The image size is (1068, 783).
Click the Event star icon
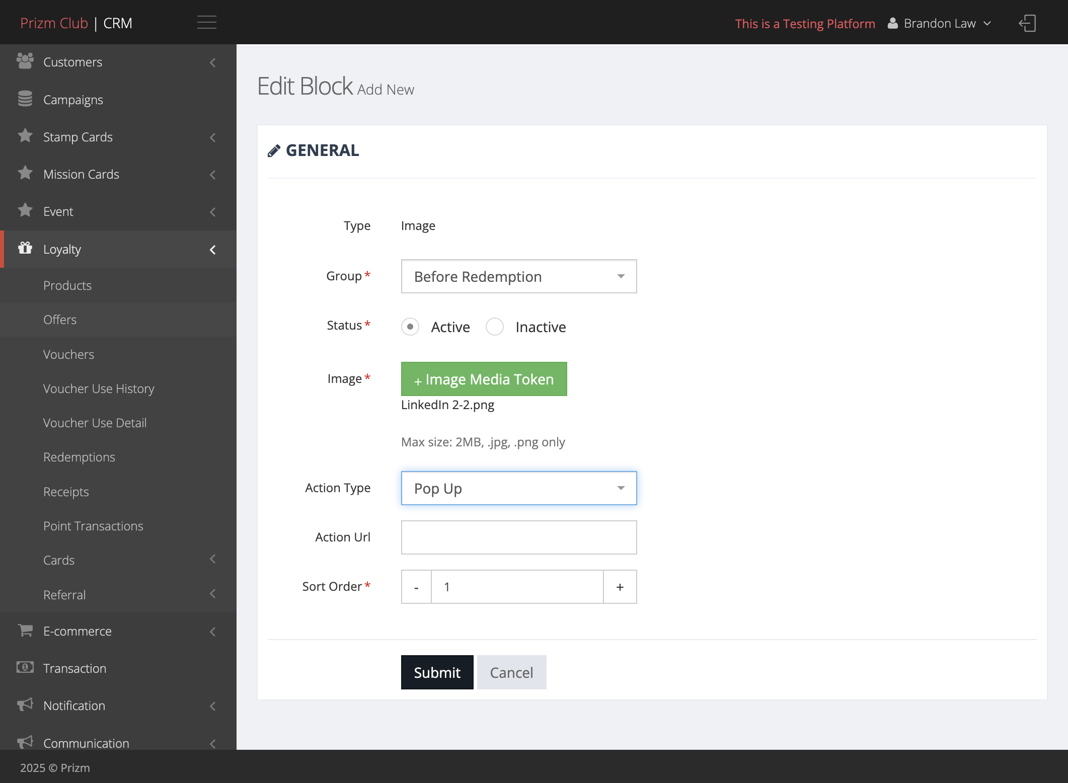click(x=25, y=210)
